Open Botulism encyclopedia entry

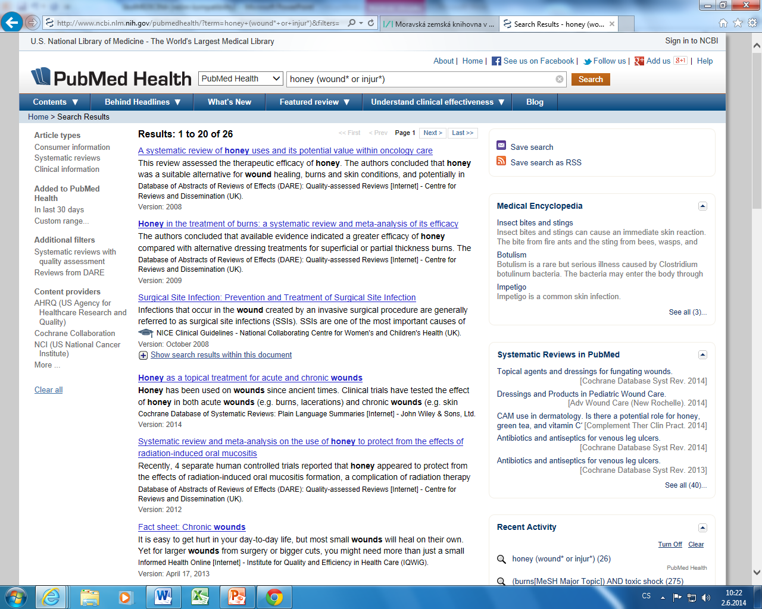511,255
